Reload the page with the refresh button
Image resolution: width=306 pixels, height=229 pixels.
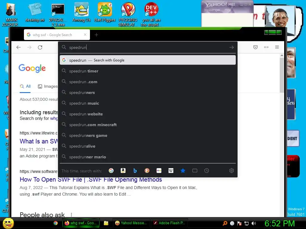pos(40,47)
